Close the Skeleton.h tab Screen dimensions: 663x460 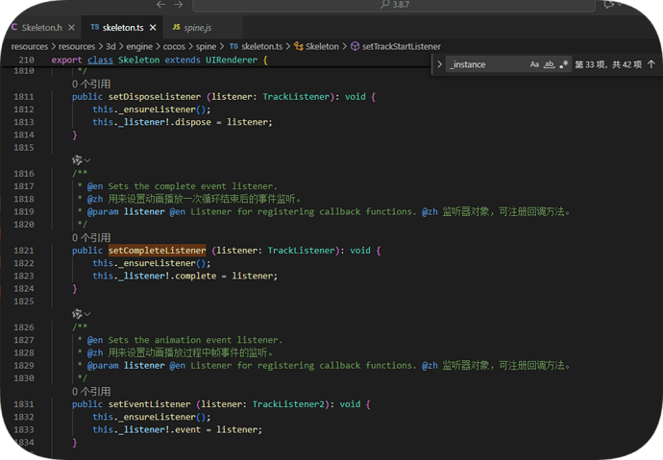pyautogui.click(x=71, y=28)
